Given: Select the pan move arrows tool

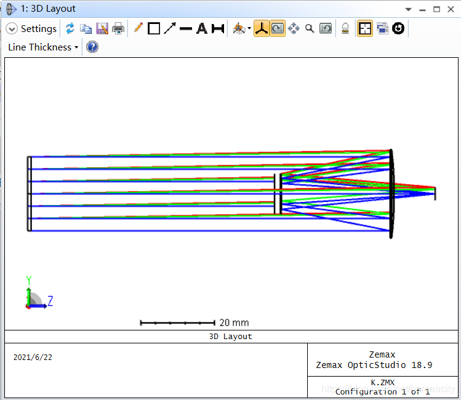Looking at the screenshot, I should (x=294, y=28).
